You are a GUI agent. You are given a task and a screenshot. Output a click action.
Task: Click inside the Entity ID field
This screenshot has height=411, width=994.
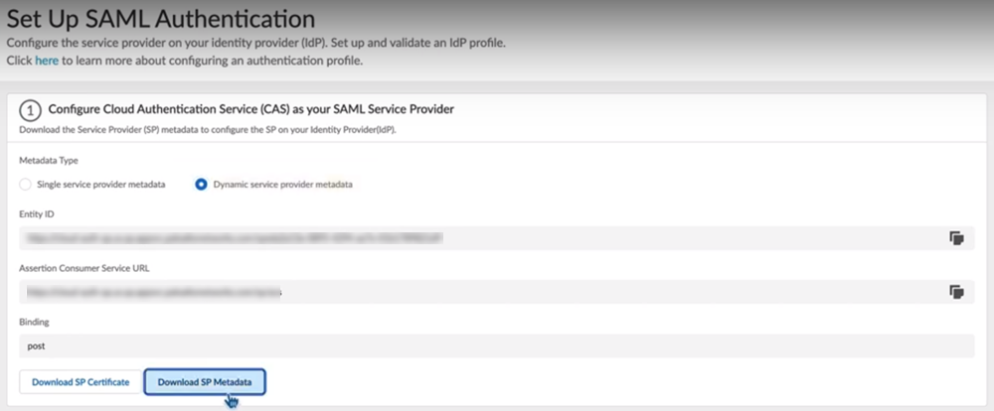(477, 238)
